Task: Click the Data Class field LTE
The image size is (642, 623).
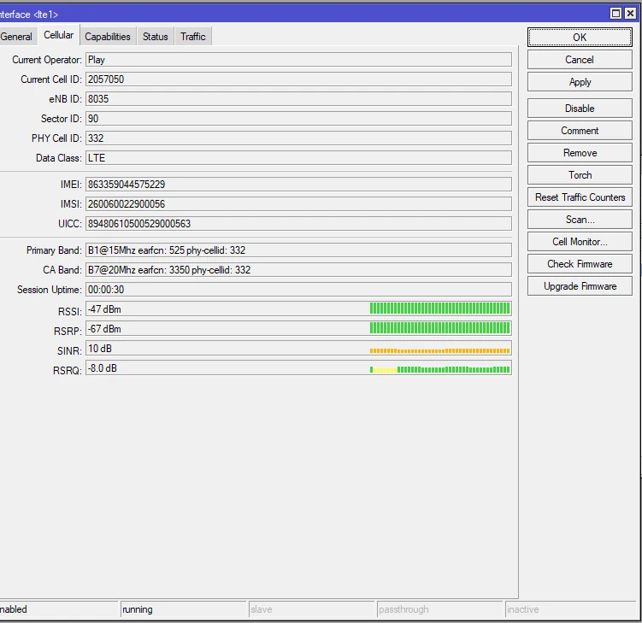Action: pos(298,158)
